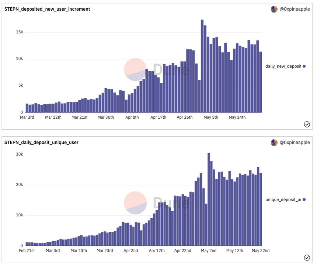Click the daily_new_deposit legend label
The height and width of the screenshot is (266, 317).
[x=283, y=66]
